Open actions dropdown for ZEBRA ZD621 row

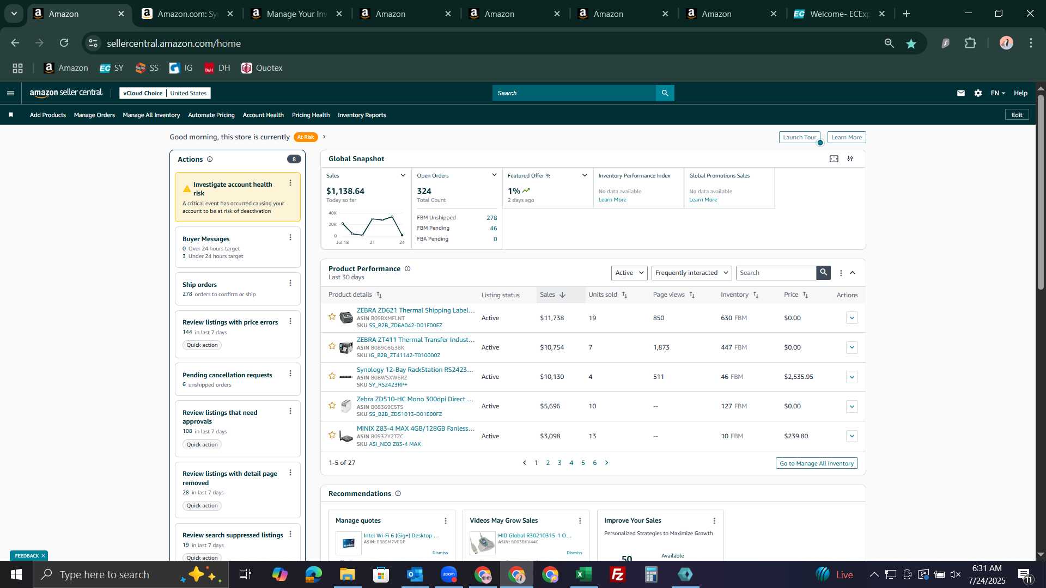[x=852, y=318]
